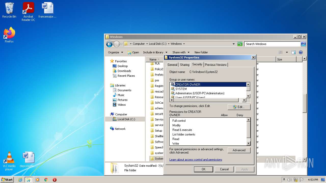326x183 pixels.
Task: Cancel the System32 Properties dialog
Action: click(224, 169)
